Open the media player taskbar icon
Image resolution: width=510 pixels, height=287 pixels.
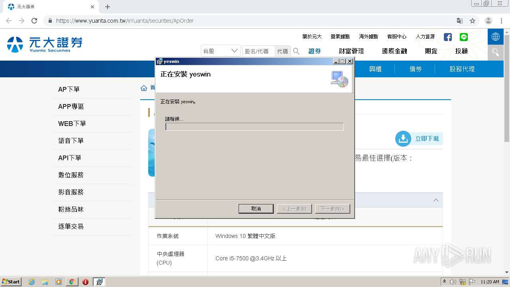point(59,282)
